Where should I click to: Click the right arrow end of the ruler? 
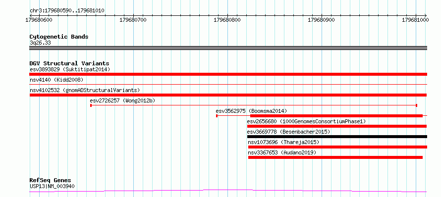[425, 15]
